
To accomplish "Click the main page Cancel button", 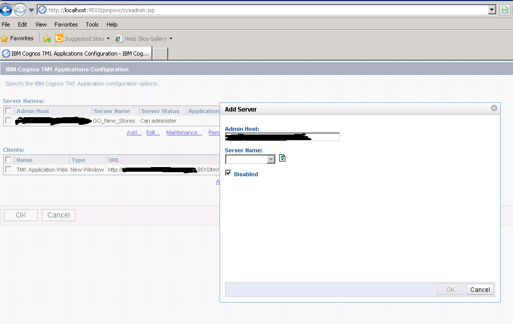I will click(59, 215).
